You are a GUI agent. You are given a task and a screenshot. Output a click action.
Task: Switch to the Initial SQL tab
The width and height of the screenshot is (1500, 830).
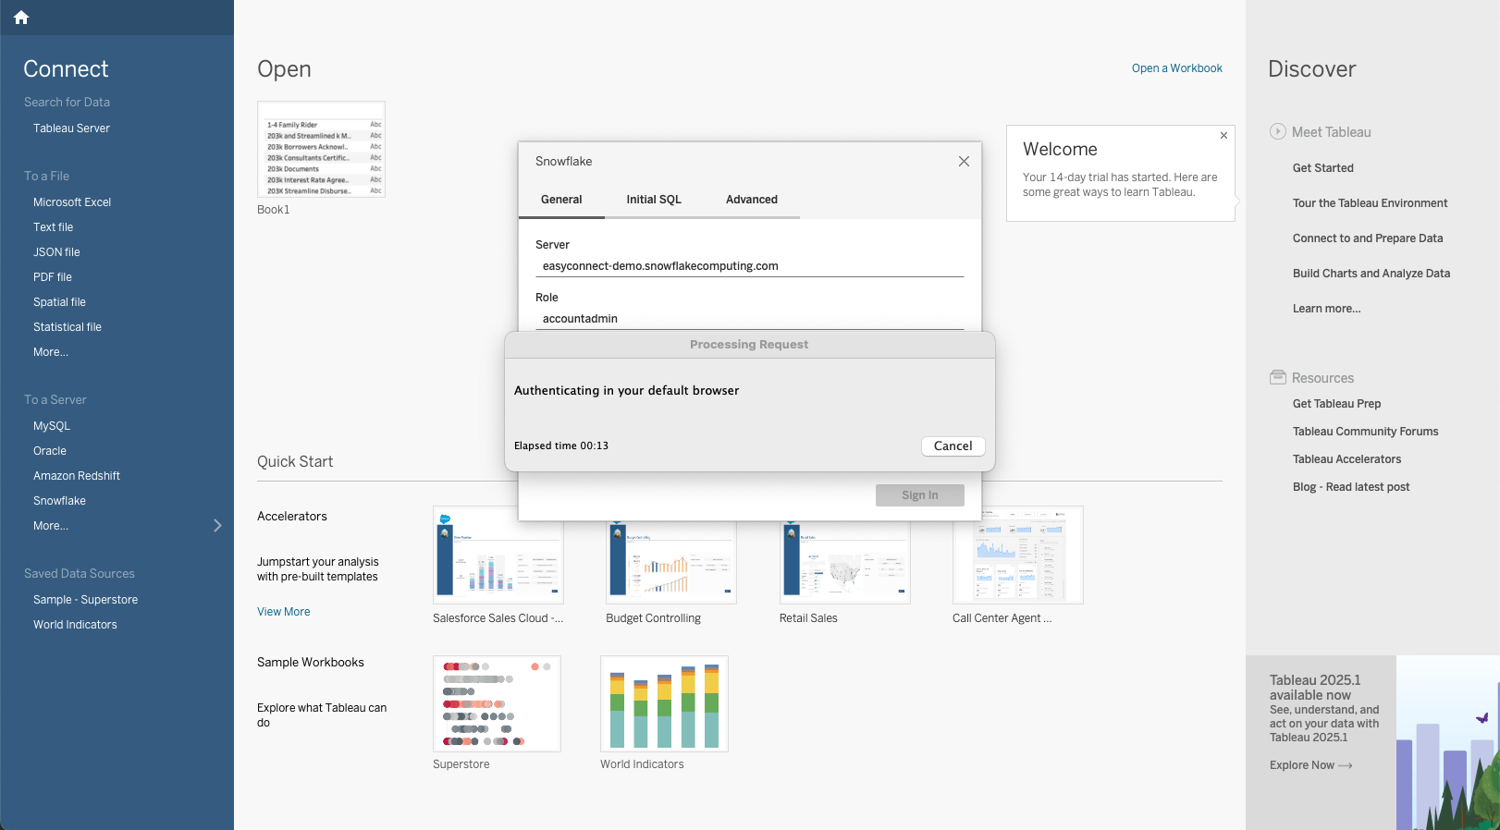[x=653, y=200]
